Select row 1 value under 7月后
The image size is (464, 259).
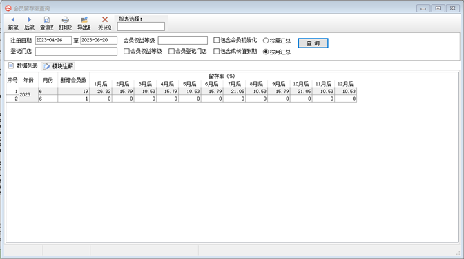pyautogui.click(x=234, y=91)
